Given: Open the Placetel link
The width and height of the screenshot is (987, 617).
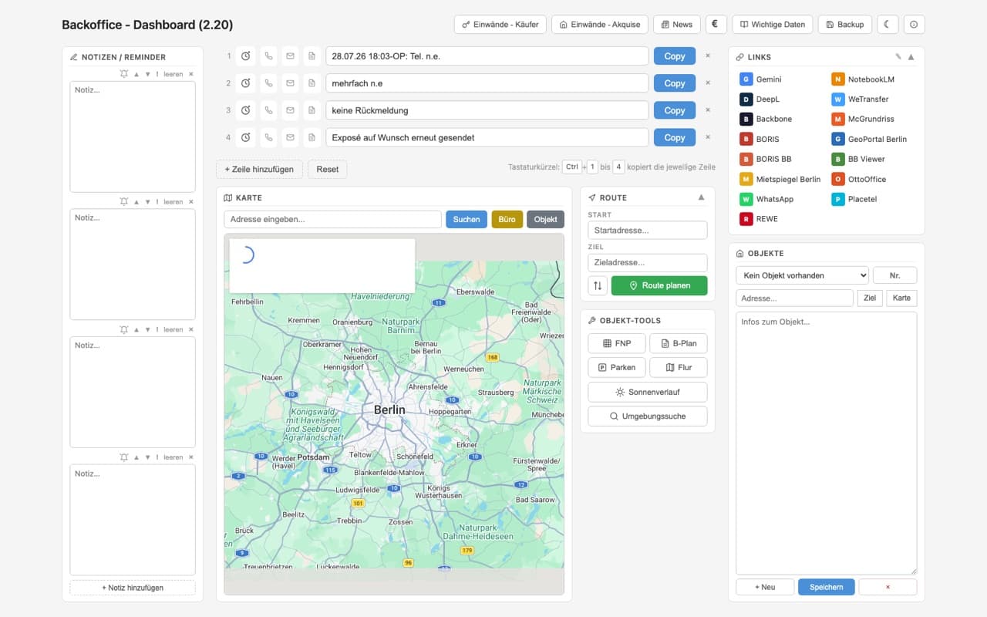Looking at the screenshot, I should pyautogui.click(x=854, y=199).
